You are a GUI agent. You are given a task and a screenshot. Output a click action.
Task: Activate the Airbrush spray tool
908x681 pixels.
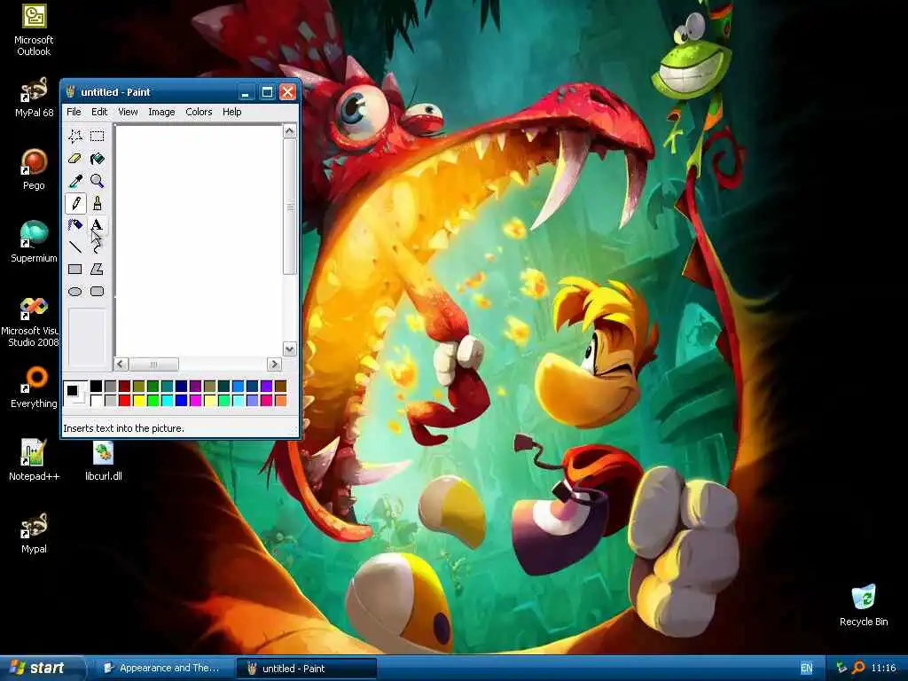pyautogui.click(x=75, y=225)
